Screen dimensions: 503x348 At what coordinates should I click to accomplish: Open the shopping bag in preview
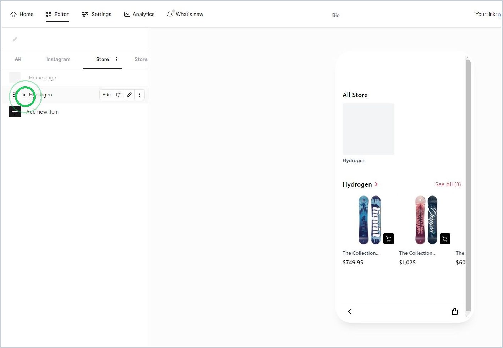(x=455, y=311)
